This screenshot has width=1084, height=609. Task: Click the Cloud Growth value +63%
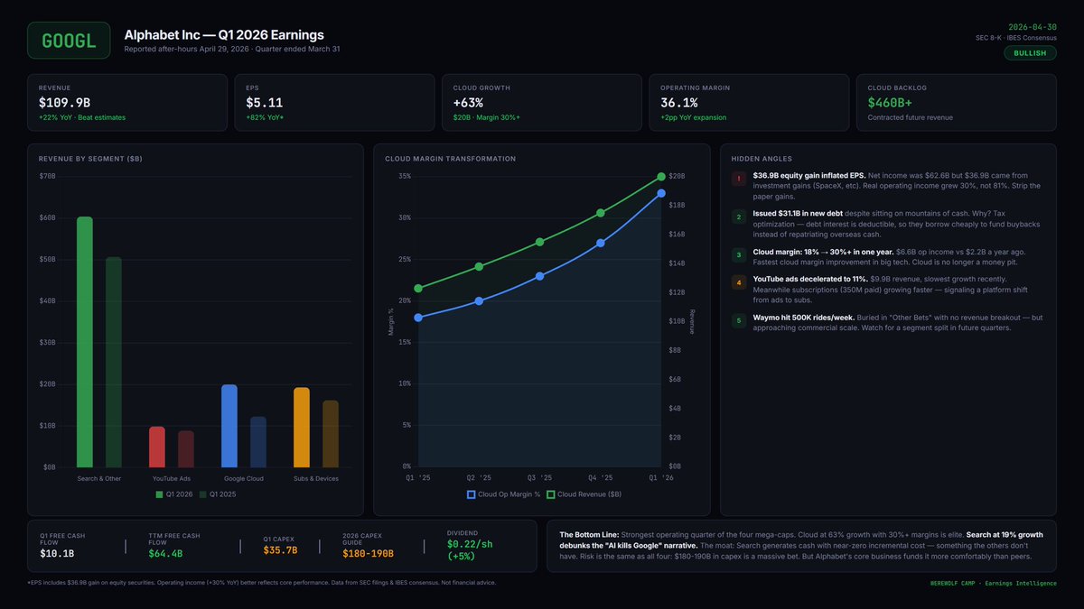pos(469,103)
